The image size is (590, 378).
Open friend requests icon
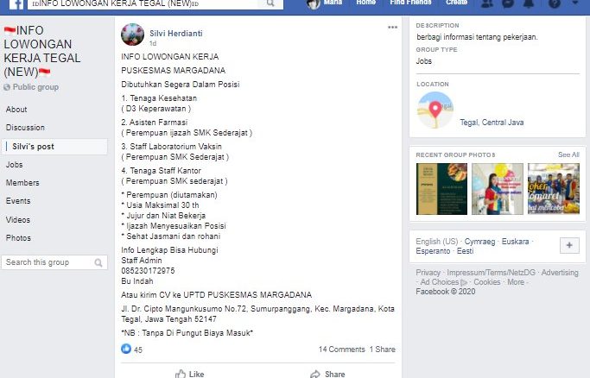click(x=487, y=3)
